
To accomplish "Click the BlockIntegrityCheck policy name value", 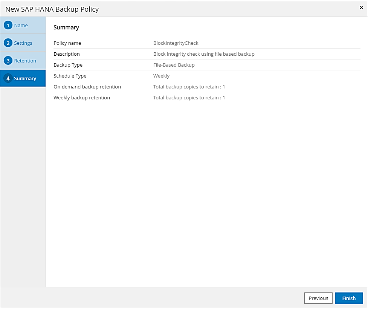I will pos(176,43).
